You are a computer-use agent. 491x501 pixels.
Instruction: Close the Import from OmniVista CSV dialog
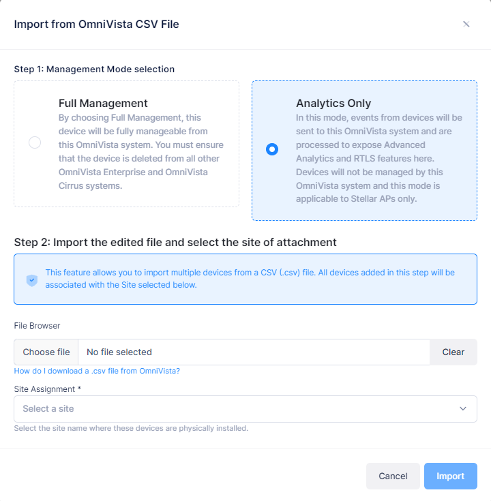[x=466, y=24]
